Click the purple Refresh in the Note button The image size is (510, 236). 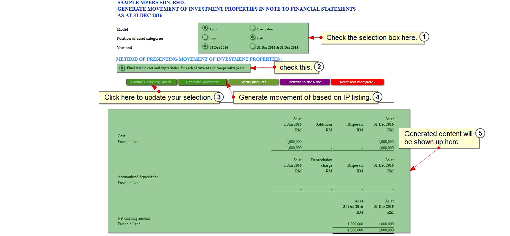tap(304, 82)
